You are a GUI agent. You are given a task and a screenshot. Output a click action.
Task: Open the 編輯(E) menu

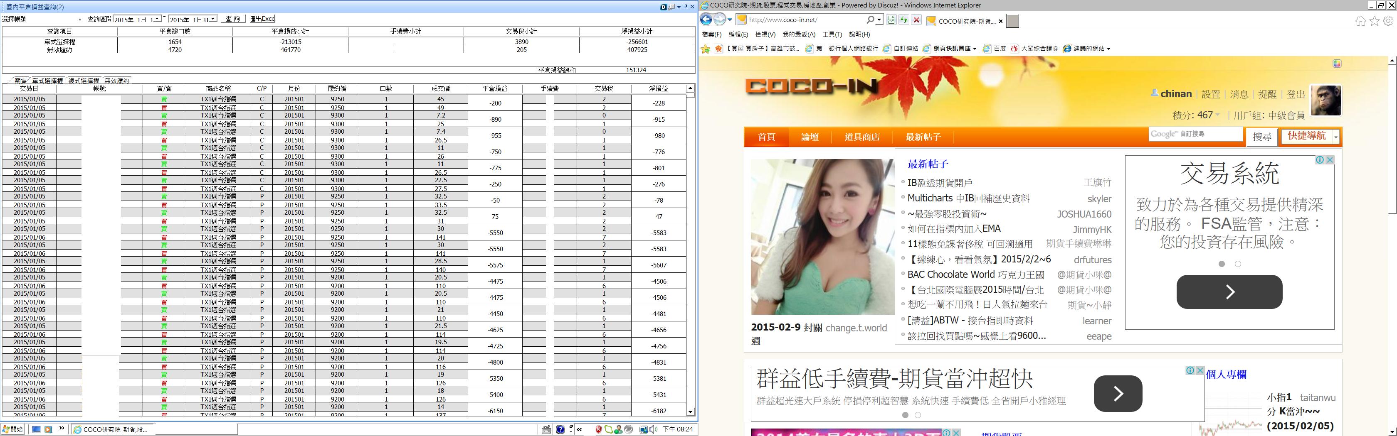point(738,34)
